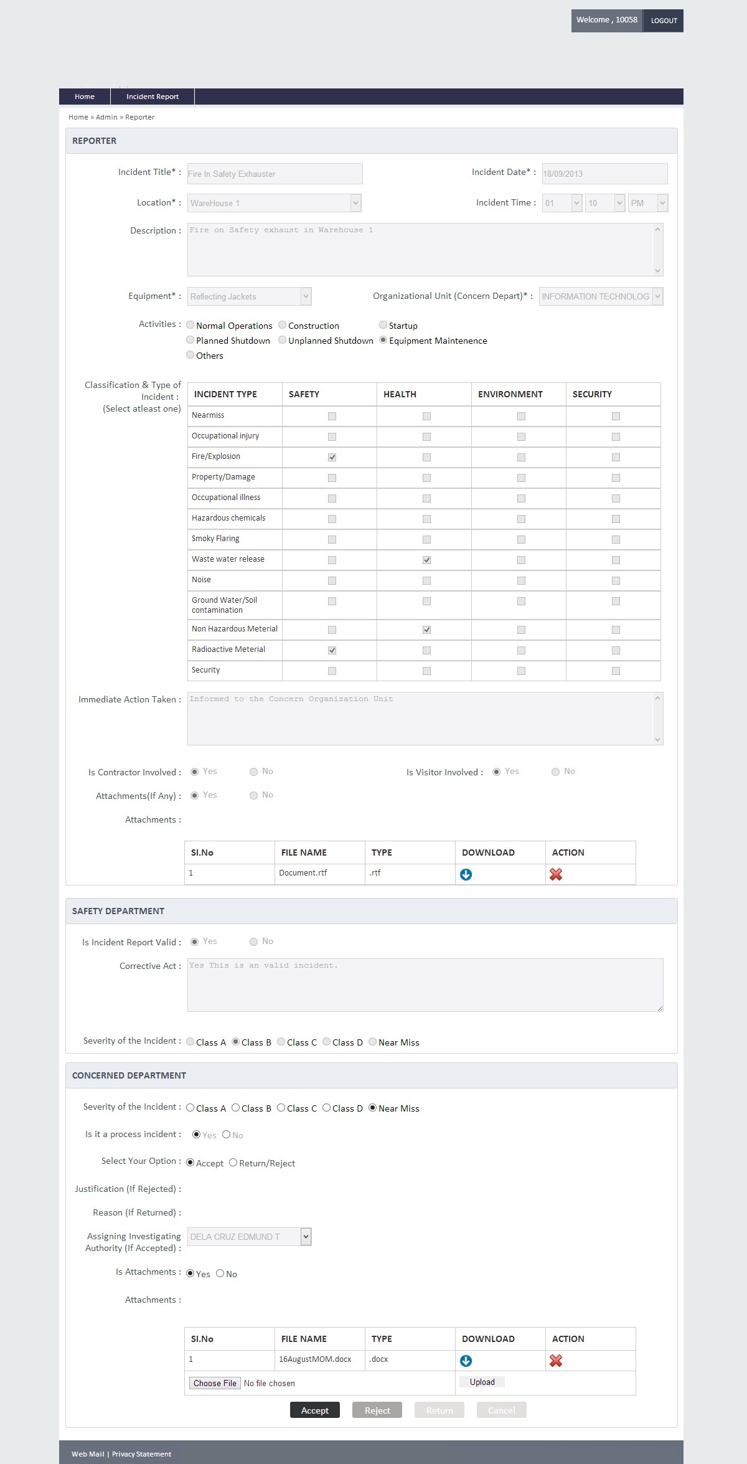
Task: Click the Corrective Act text area
Action: point(425,985)
